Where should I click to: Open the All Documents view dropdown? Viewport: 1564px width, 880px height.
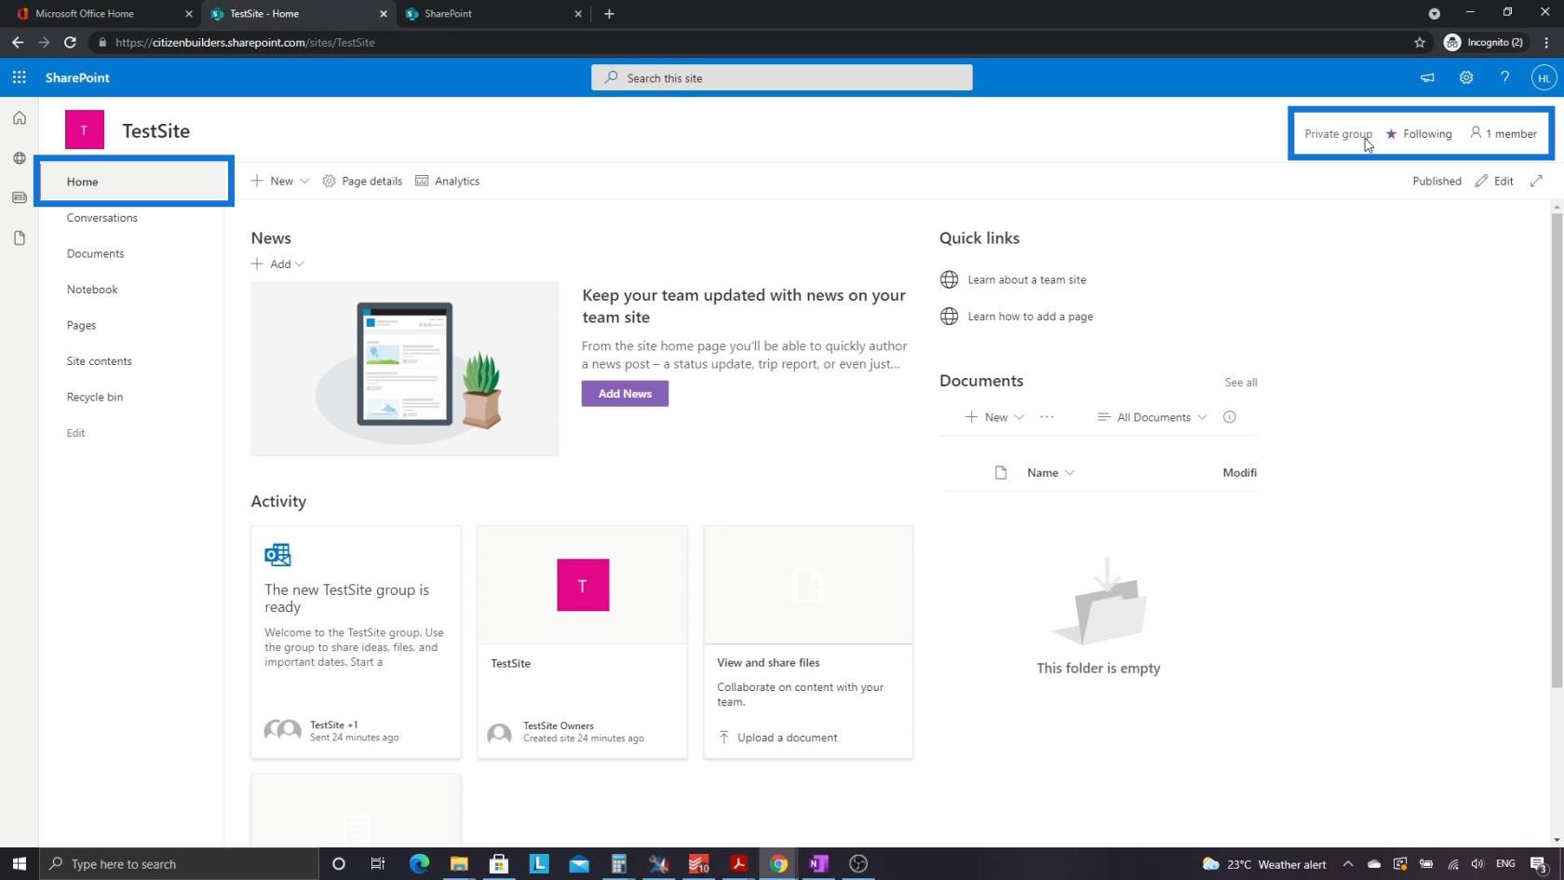click(x=1153, y=417)
